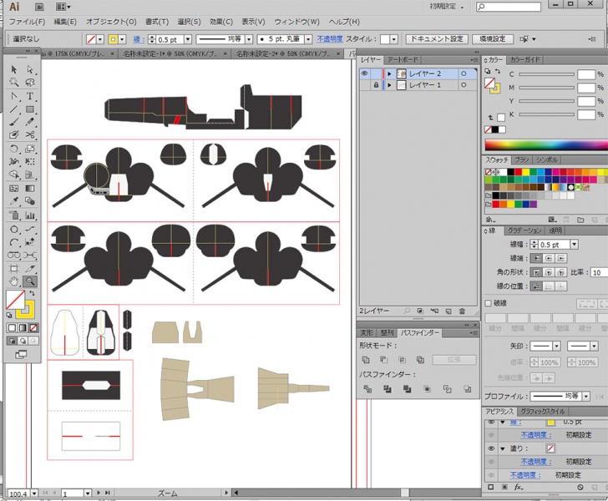The height and width of the screenshot is (501, 608).
Task: Select the Type (T) tool
Action: [30, 96]
